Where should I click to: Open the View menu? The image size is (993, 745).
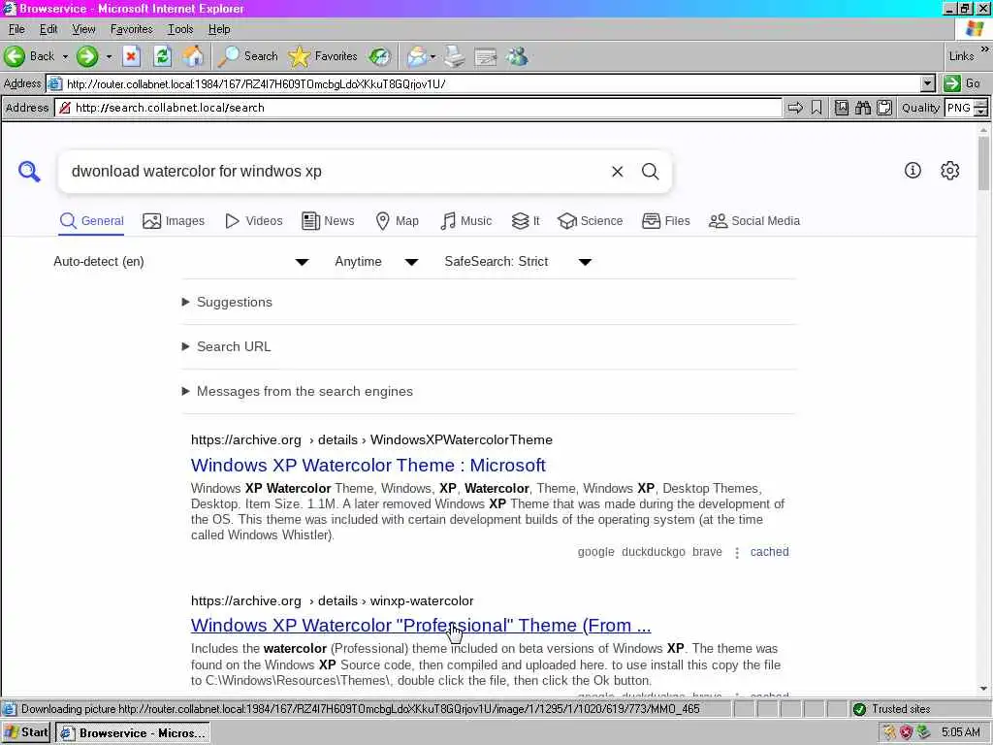point(83,29)
